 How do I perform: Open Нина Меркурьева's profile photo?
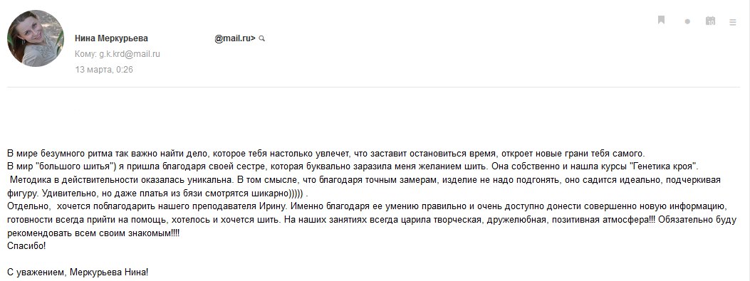tap(36, 38)
